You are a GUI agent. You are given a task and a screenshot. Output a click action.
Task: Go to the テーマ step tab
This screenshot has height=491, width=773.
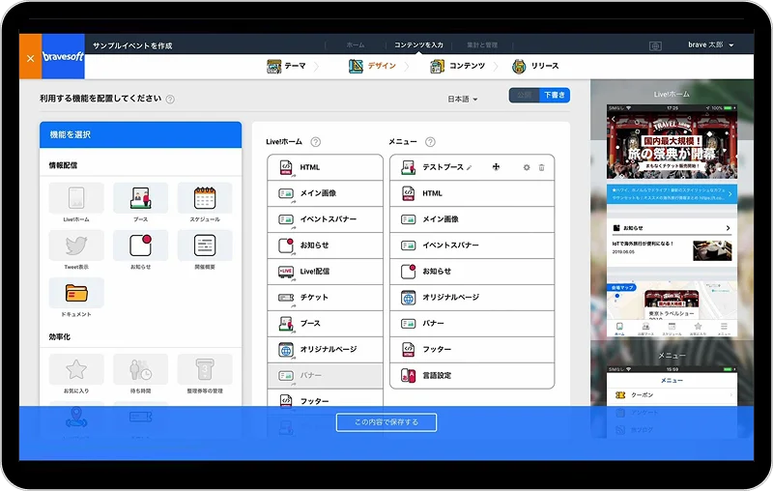287,67
